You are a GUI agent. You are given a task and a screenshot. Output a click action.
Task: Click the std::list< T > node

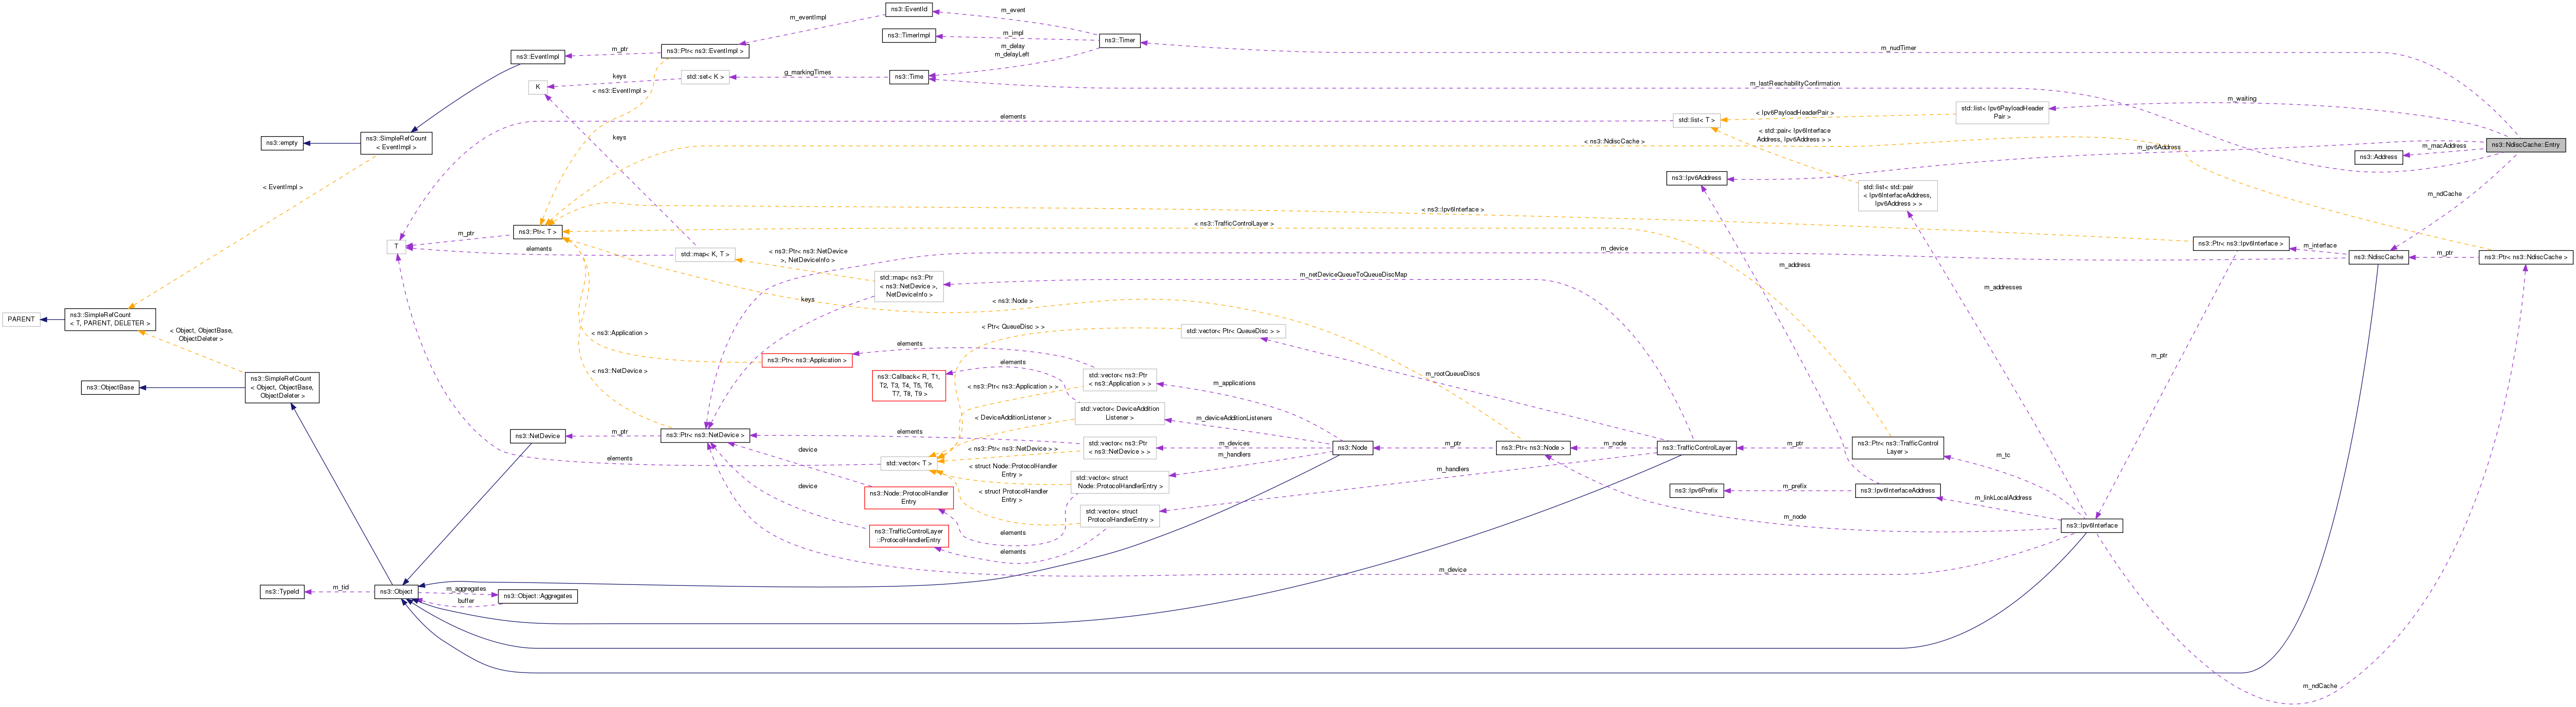click(1697, 121)
